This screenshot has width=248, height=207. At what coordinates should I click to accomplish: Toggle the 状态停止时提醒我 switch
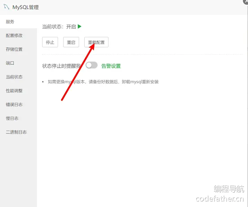(92, 66)
